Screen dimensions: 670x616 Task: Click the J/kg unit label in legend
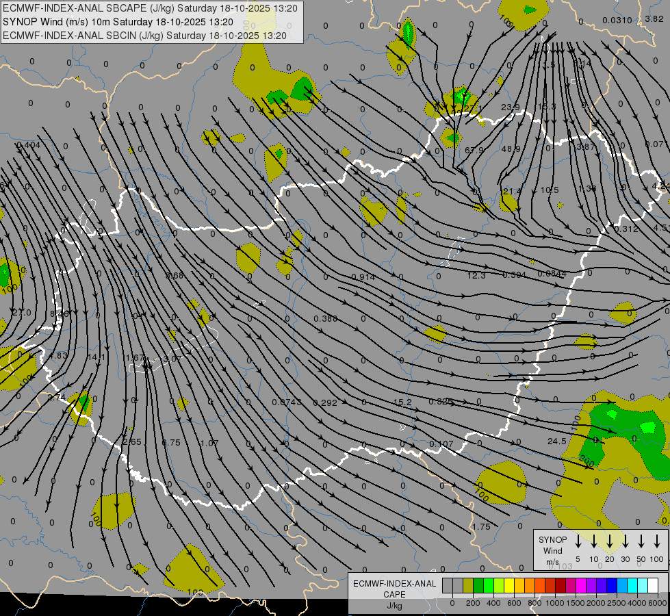[x=394, y=606]
